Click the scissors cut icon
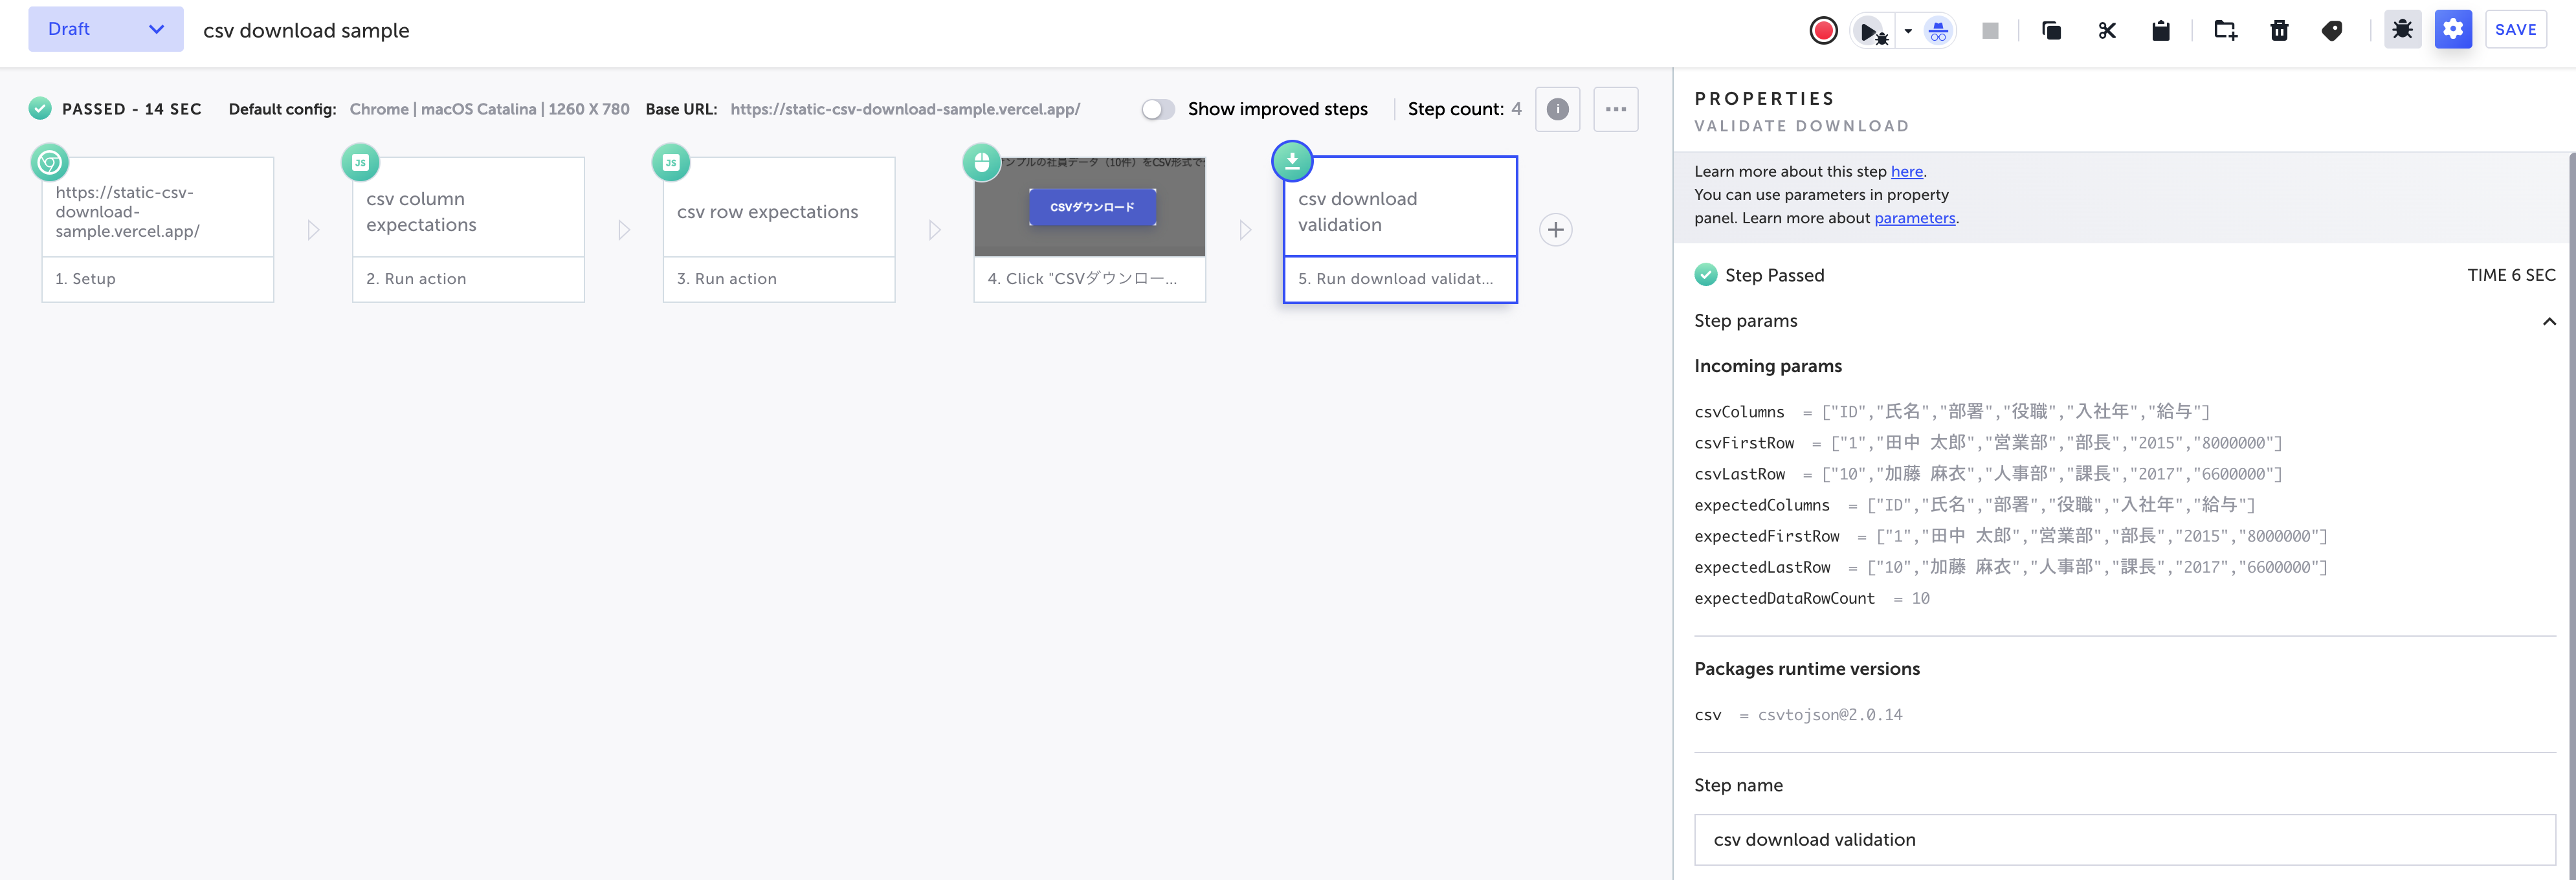The width and height of the screenshot is (2576, 880). click(2107, 31)
